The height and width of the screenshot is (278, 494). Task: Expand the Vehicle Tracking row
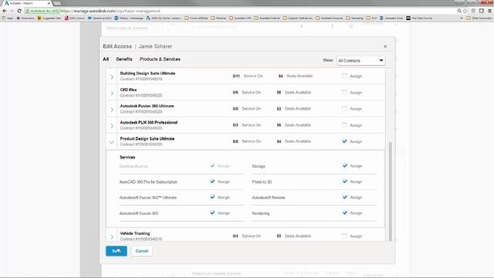112,237
